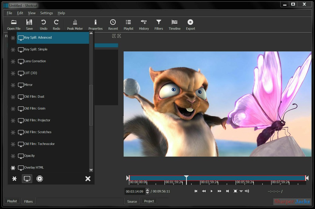Show favorite filters only

click(x=14, y=179)
